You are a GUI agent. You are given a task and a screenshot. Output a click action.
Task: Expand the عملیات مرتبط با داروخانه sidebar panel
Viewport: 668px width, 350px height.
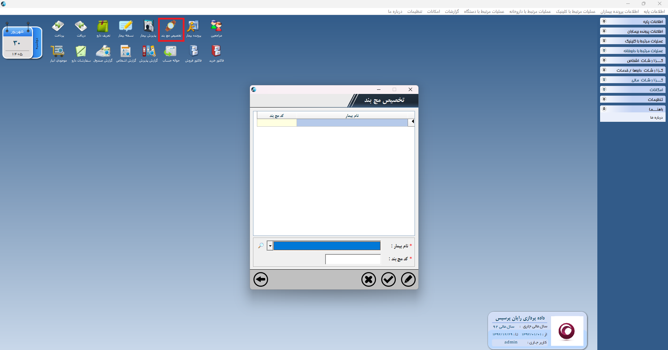[632, 51]
